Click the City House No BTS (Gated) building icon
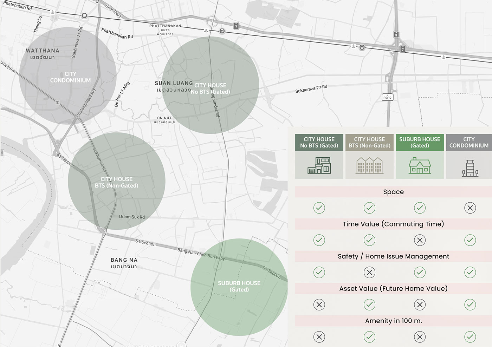This screenshot has height=347, width=492. coord(319,165)
